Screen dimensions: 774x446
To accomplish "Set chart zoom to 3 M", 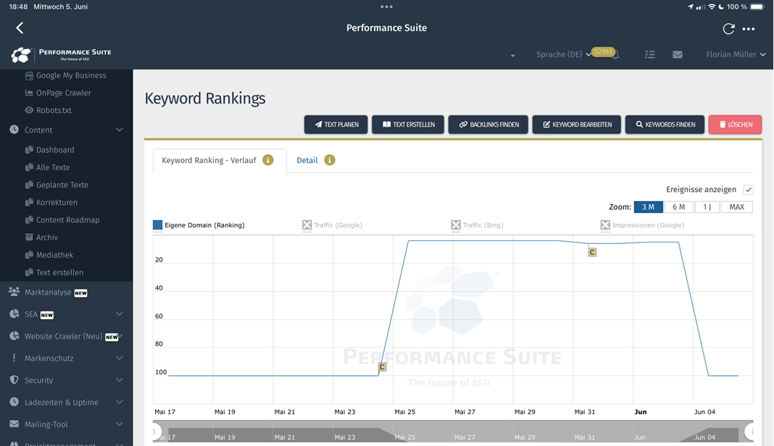I will point(648,207).
